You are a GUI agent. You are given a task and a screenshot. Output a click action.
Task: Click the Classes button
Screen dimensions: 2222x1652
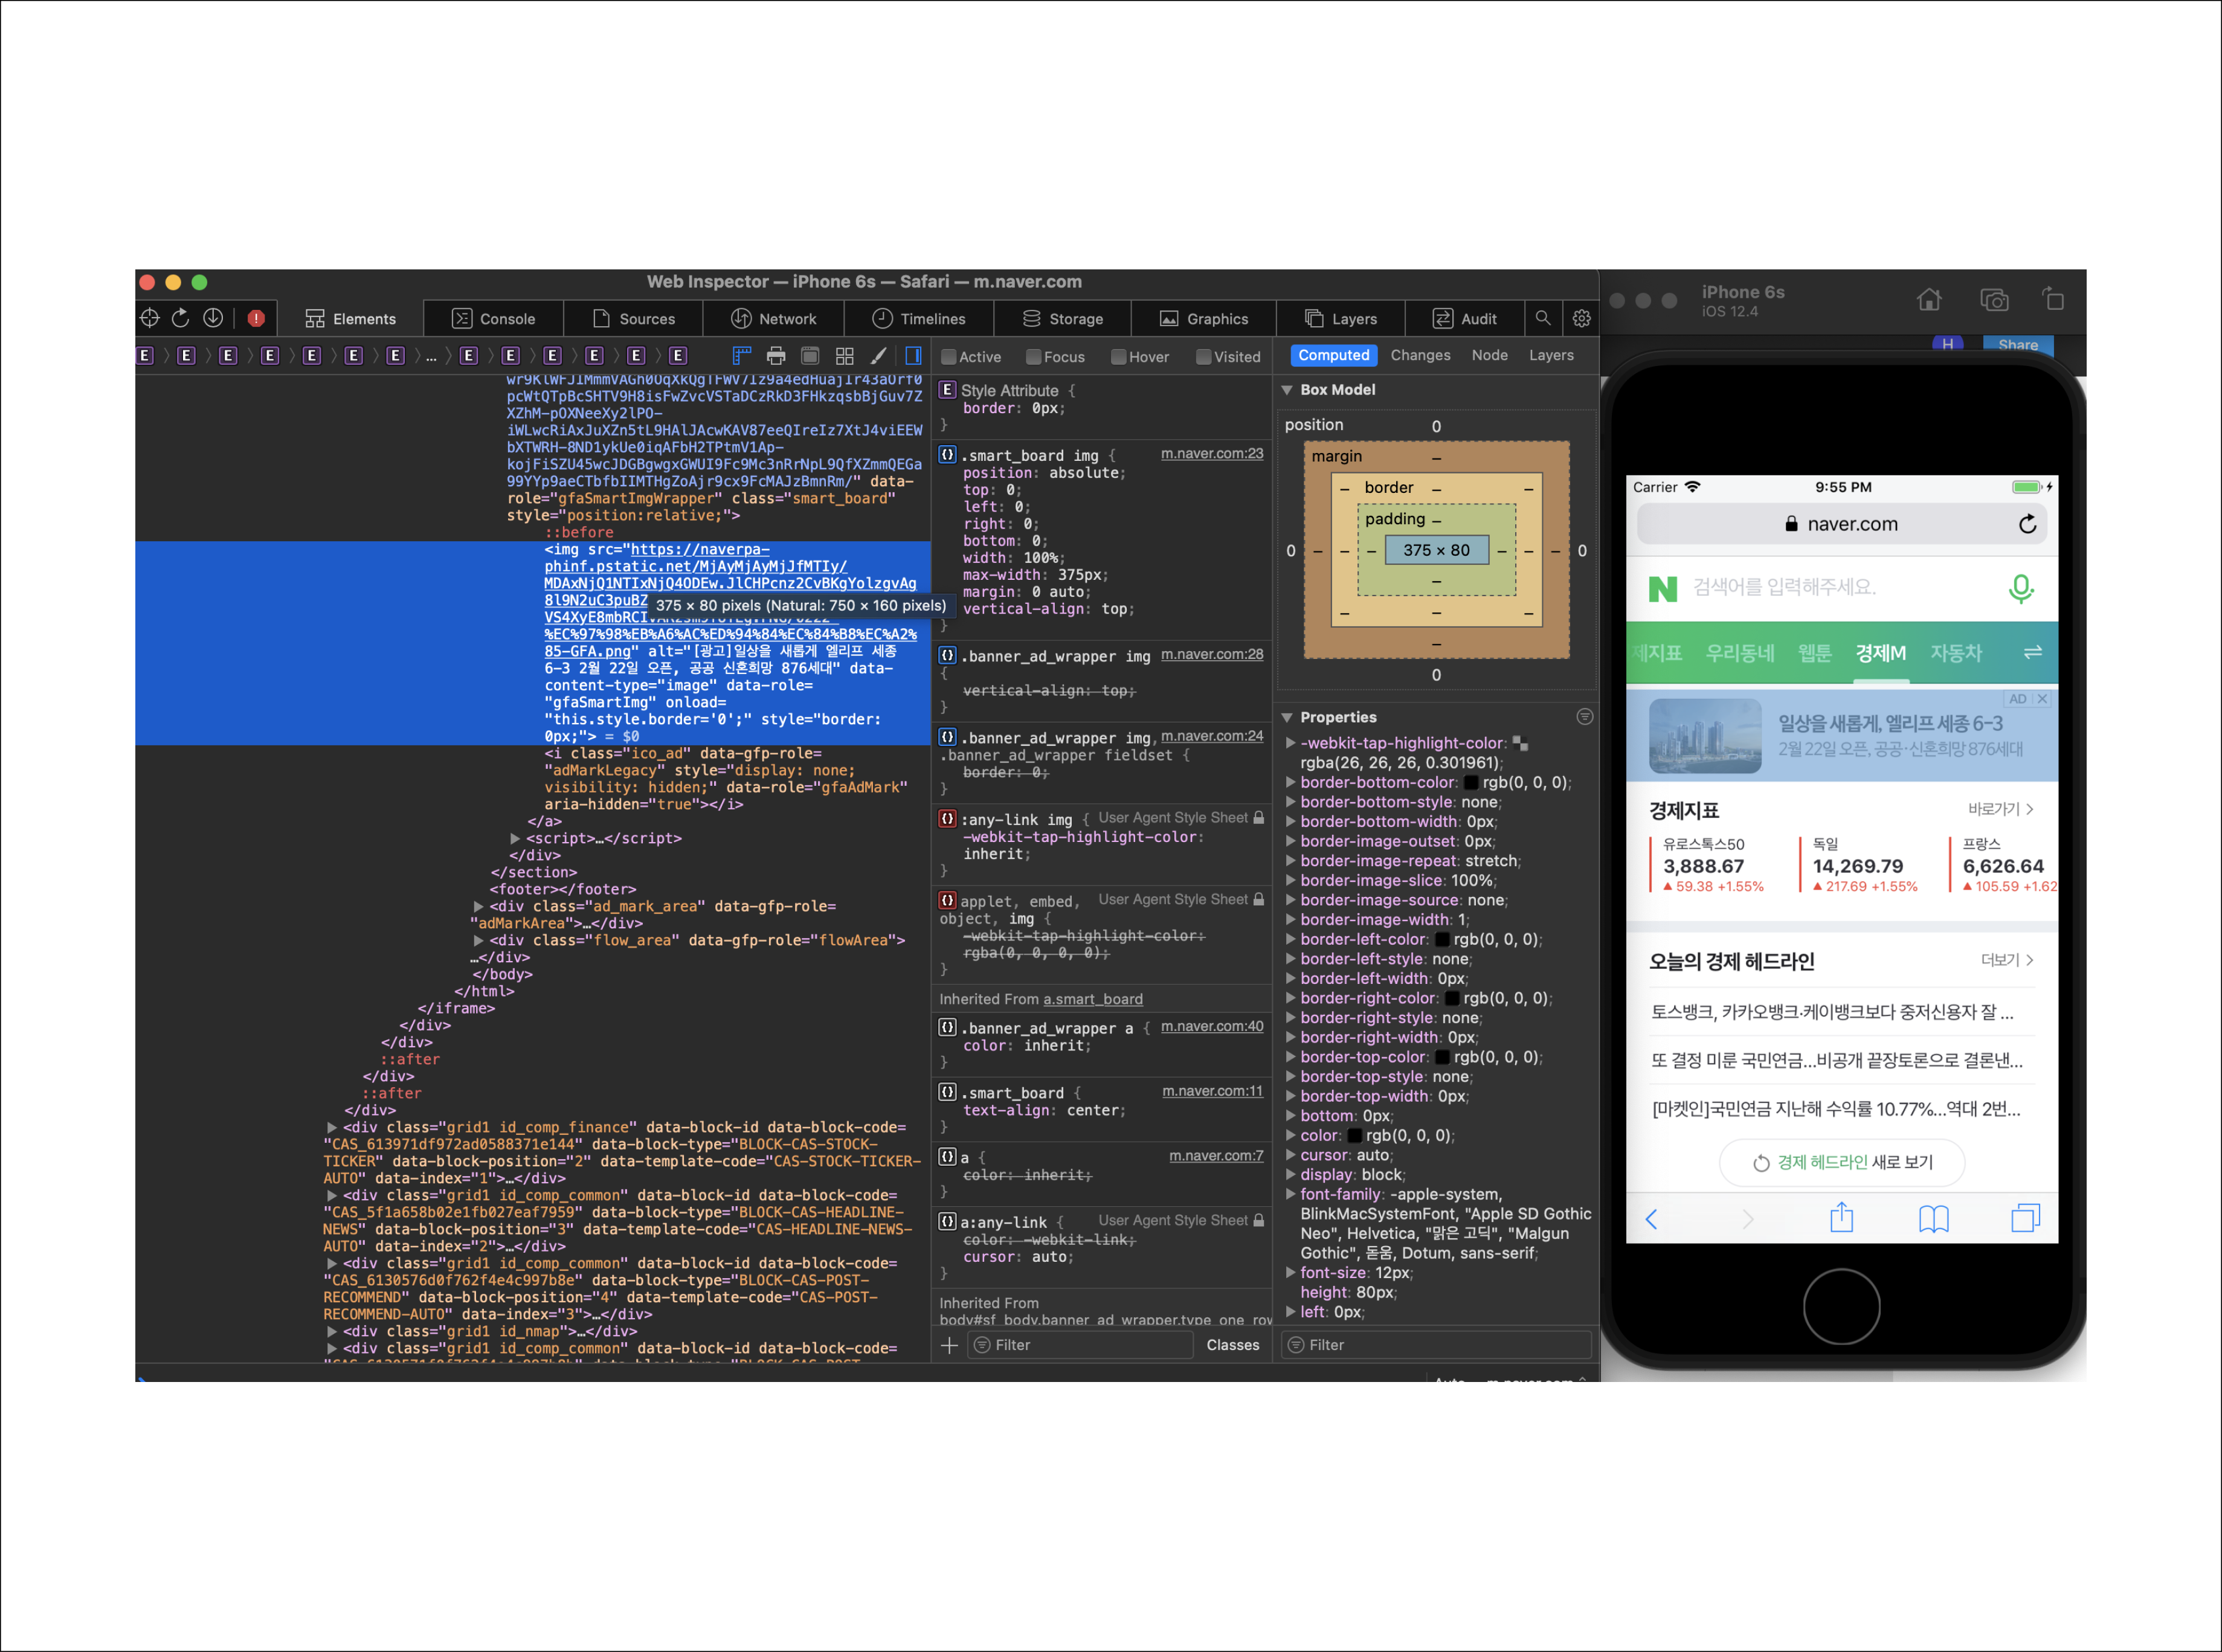click(x=1232, y=1345)
